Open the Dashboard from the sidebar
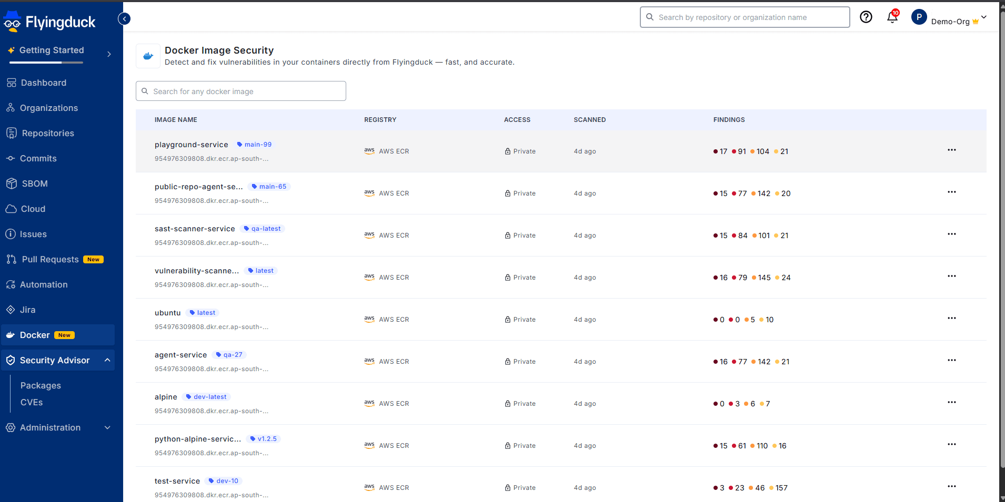1005x502 pixels. [x=43, y=83]
